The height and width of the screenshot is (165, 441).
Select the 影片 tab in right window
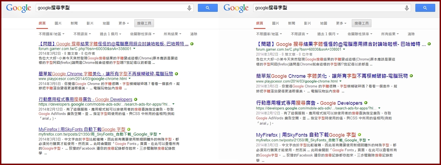pos(308,23)
